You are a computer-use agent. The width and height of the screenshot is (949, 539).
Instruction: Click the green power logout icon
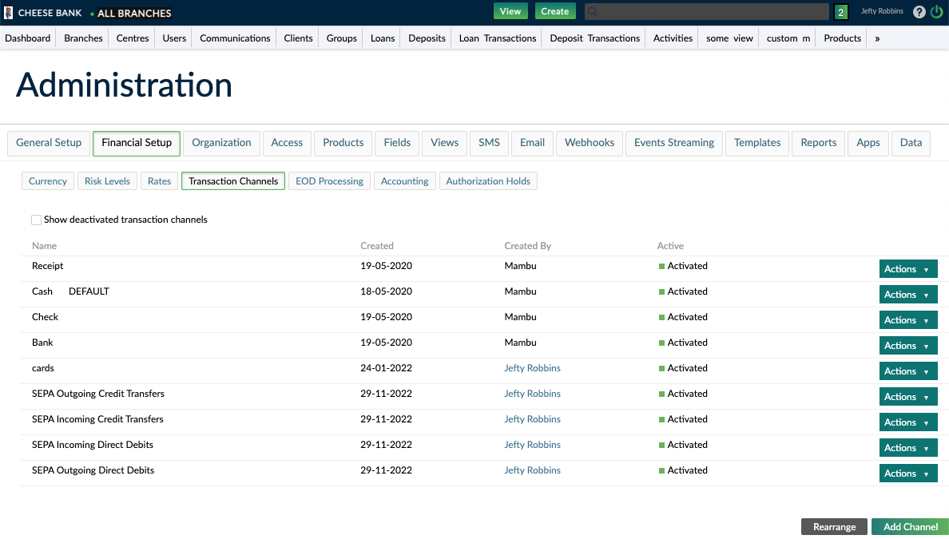click(936, 12)
